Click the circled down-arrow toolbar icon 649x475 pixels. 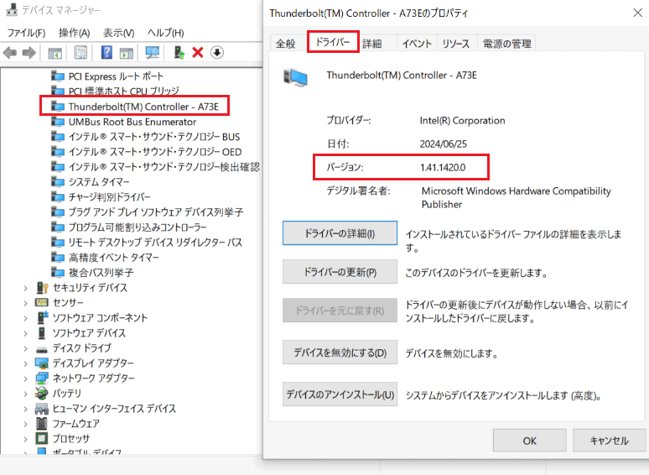coord(216,53)
